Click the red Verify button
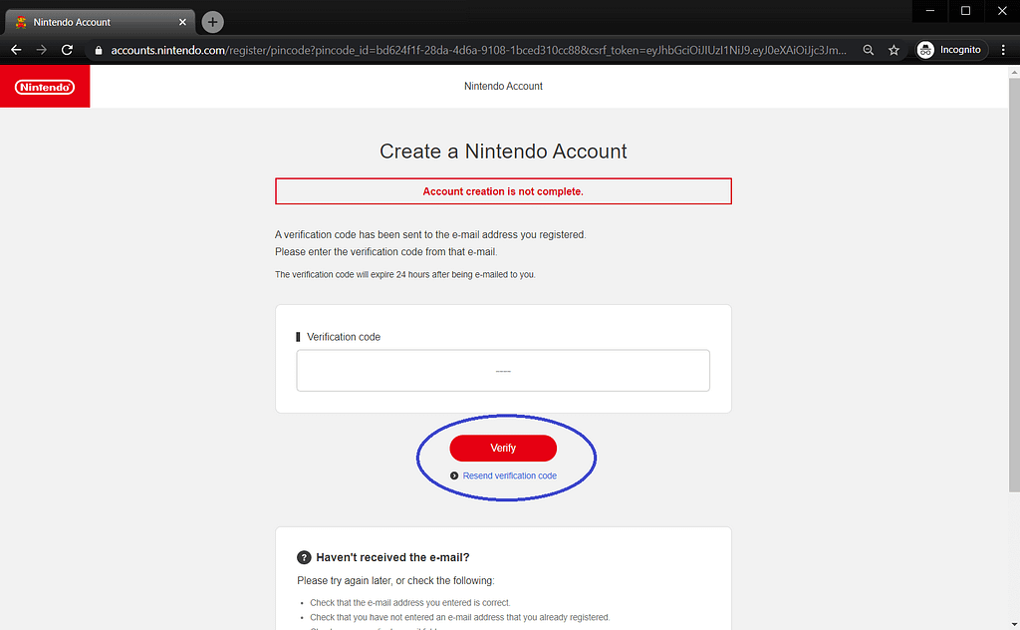Viewport: 1020px width, 630px height. (x=503, y=448)
